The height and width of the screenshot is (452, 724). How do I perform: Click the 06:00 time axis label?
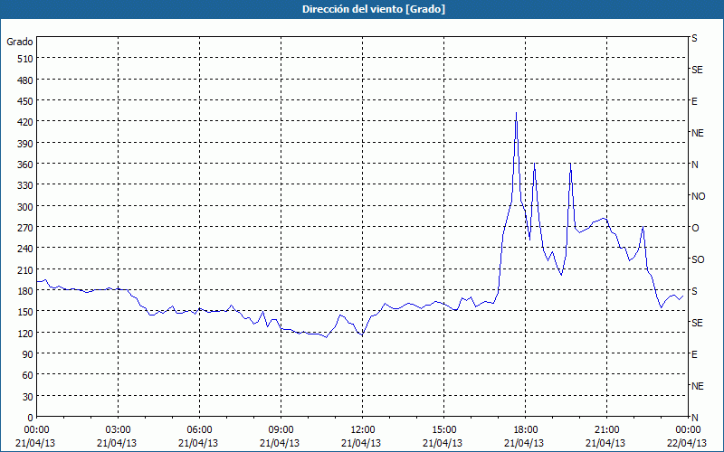199,430
